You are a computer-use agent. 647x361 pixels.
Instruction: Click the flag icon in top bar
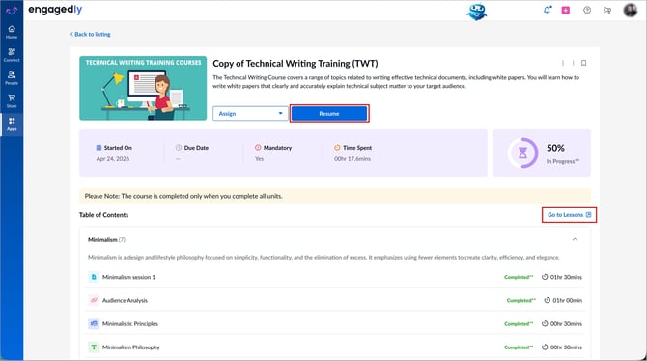pos(607,10)
